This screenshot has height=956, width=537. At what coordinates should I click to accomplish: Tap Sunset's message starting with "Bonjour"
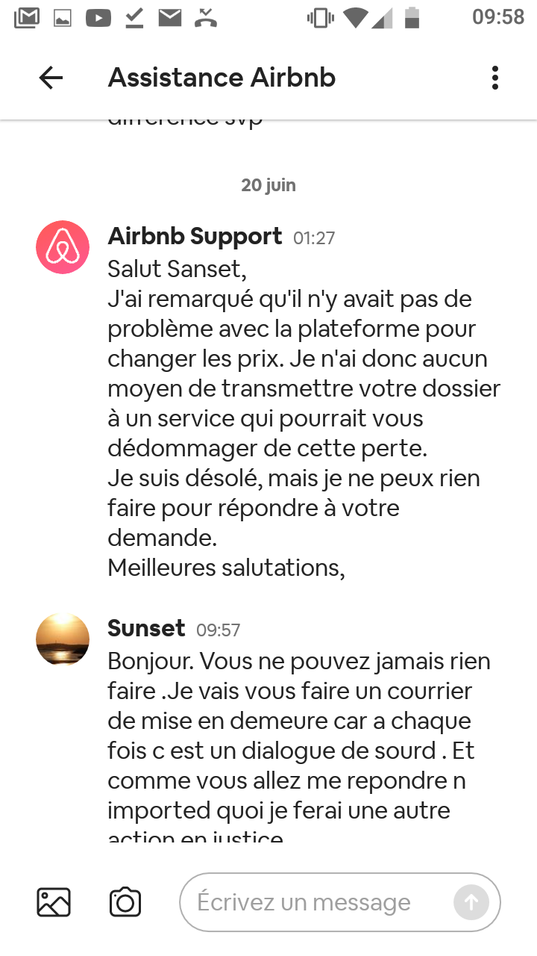pos(298,747)
